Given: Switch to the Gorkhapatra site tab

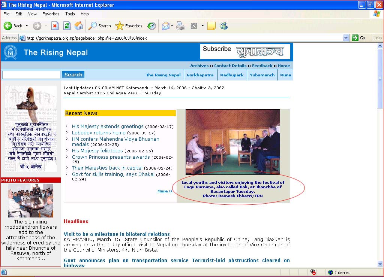Looking at the screenshot, I should [x=200, y=75].
